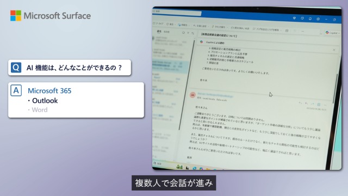Image resolution: width=348 pixels, height=196 pixels.
Task: Click the message subject heading in brackets
Action: (x=219, y=35)
